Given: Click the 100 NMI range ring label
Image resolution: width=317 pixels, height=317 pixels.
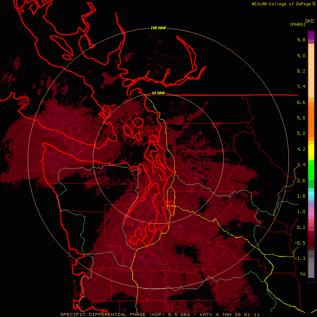Looking at the screenshot, I should pos(158,28).
